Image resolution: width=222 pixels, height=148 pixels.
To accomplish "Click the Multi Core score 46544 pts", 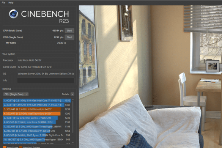I will point(58,30).
